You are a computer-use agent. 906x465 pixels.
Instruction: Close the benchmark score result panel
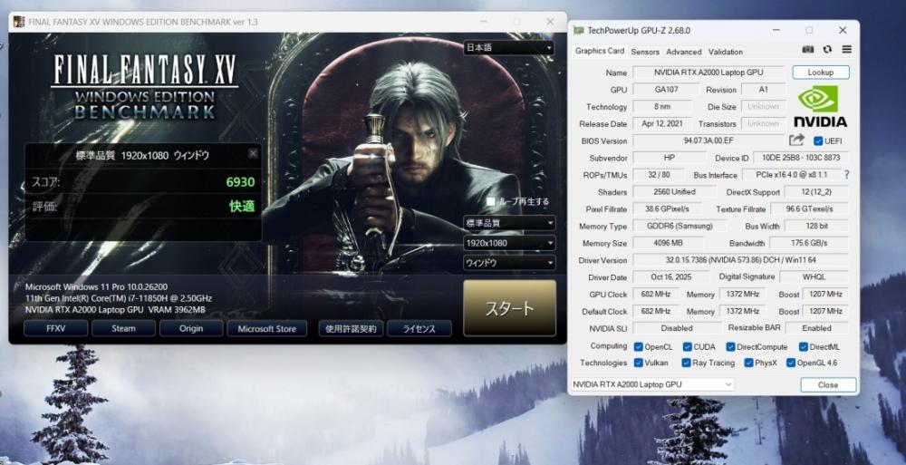click(x=253, y=154)
